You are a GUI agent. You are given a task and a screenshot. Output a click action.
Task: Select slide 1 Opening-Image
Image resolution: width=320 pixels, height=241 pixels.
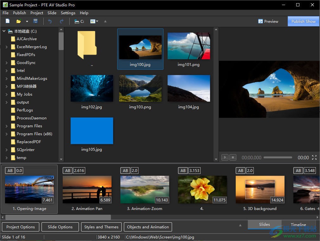(29, 189)
